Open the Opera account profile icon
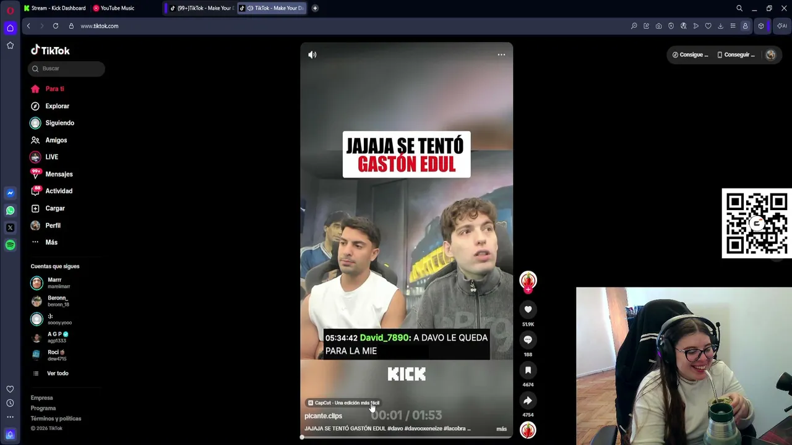Viewport: 792px width, 445px height. pos(745,26)
